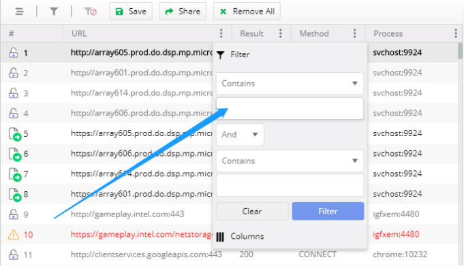464x266 pixels.
Task: Click the Clear button in filter popup
Action: click(252, 211)
